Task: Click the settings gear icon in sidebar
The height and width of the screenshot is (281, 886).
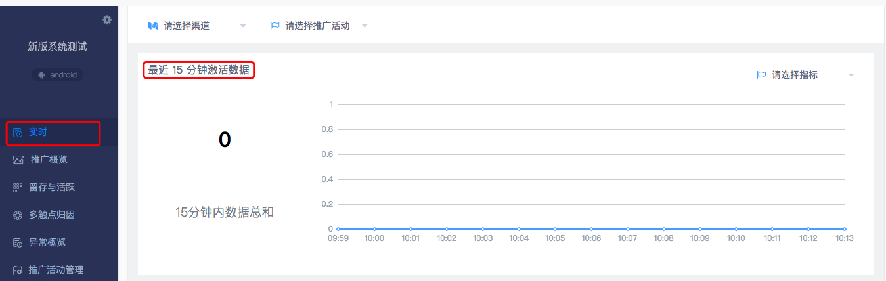Action: (107, 20)
